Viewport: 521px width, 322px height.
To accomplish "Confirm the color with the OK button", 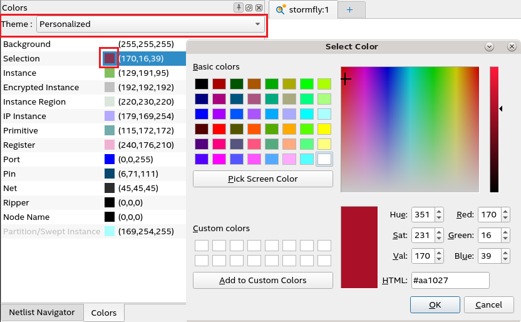I will [435, 305].
